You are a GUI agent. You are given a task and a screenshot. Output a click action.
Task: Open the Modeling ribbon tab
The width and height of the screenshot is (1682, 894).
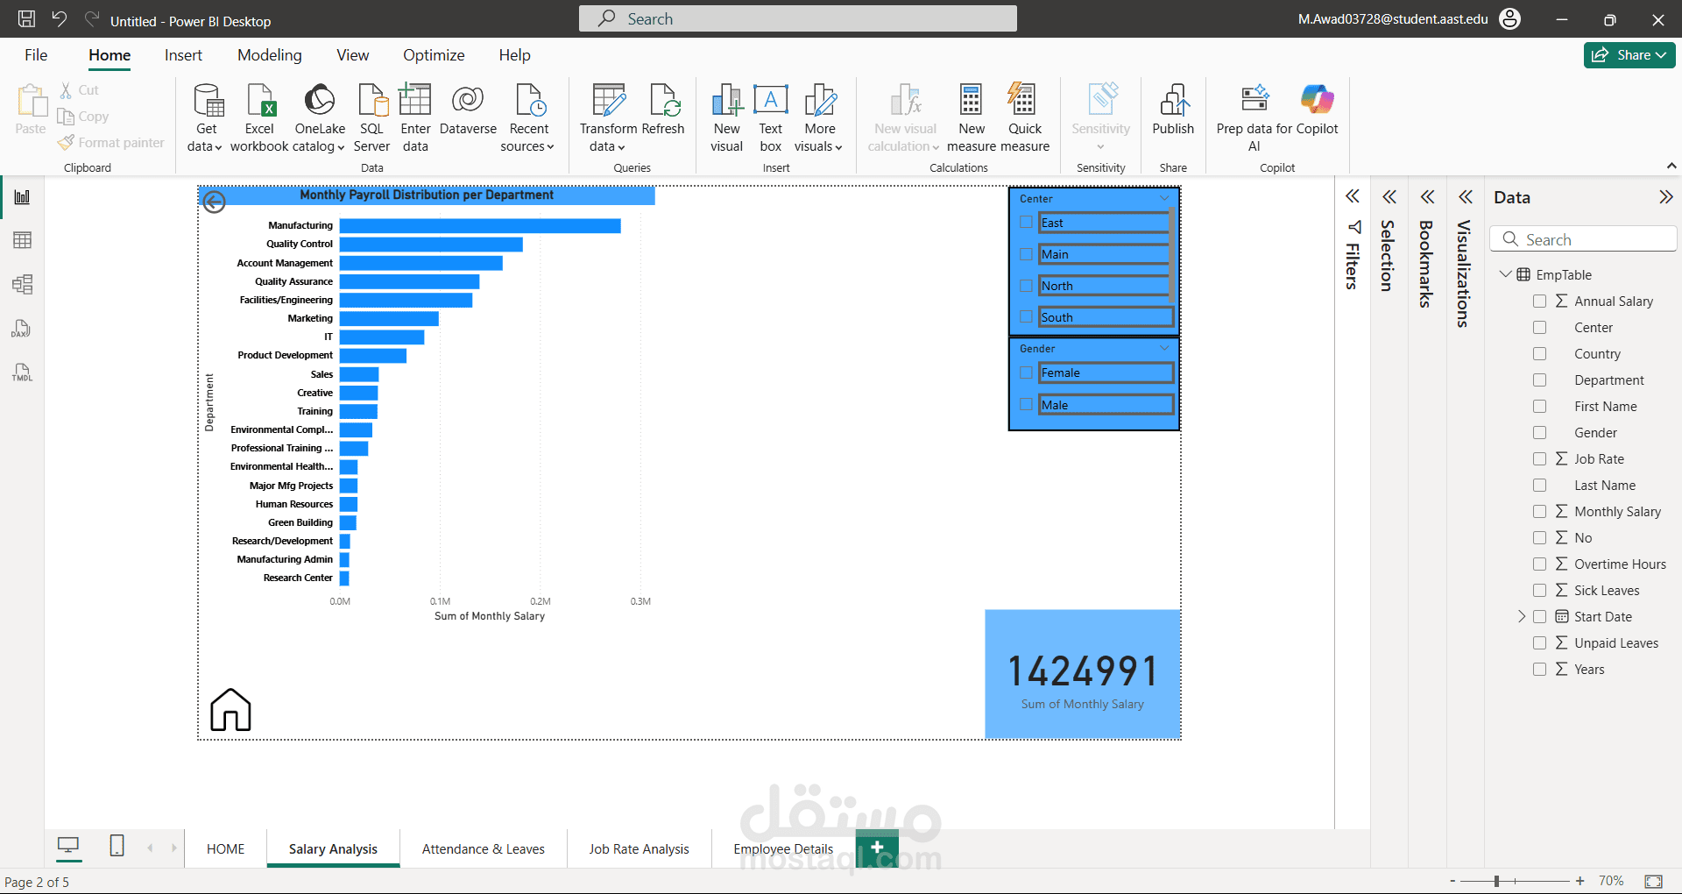click(x=269, y=55)
